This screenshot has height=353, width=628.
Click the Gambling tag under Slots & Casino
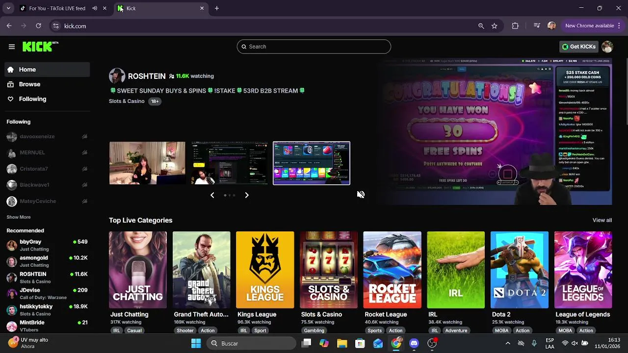314,330
